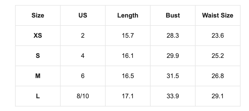Select the S size row label

point(38,56)
